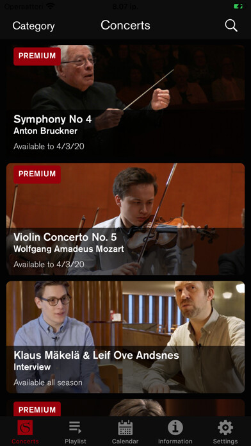Tap the Symphony No 4 title

click(x=53, y=119)
